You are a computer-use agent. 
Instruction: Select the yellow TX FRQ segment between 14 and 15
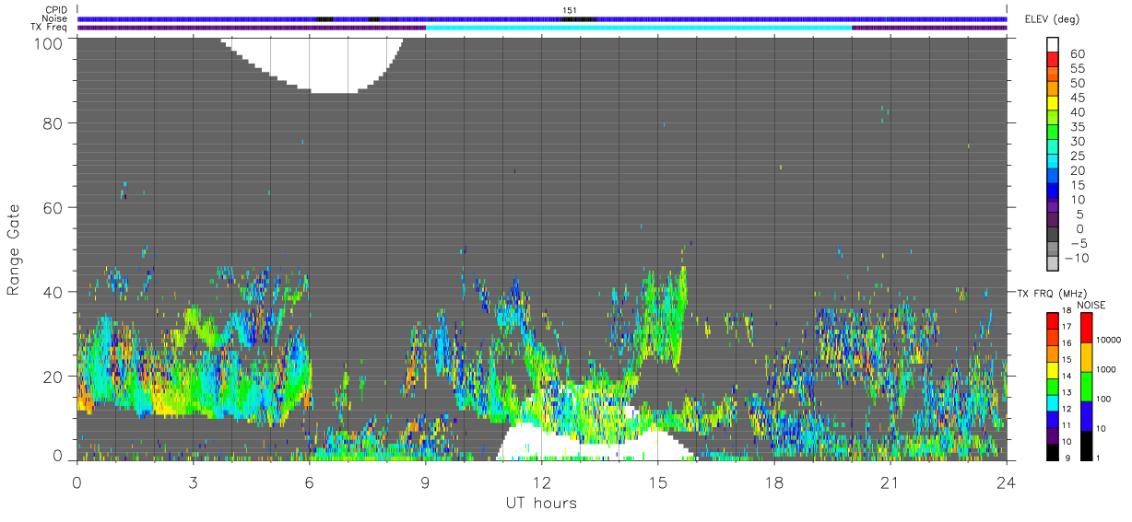(1053, 369)
